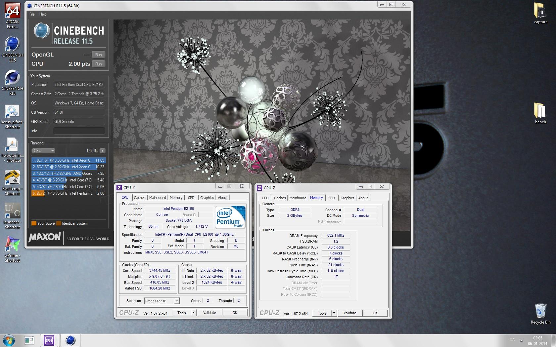Click the Cinebench panel splitter handle
Screen dimensions: 556x347
(x=112, y=132)
